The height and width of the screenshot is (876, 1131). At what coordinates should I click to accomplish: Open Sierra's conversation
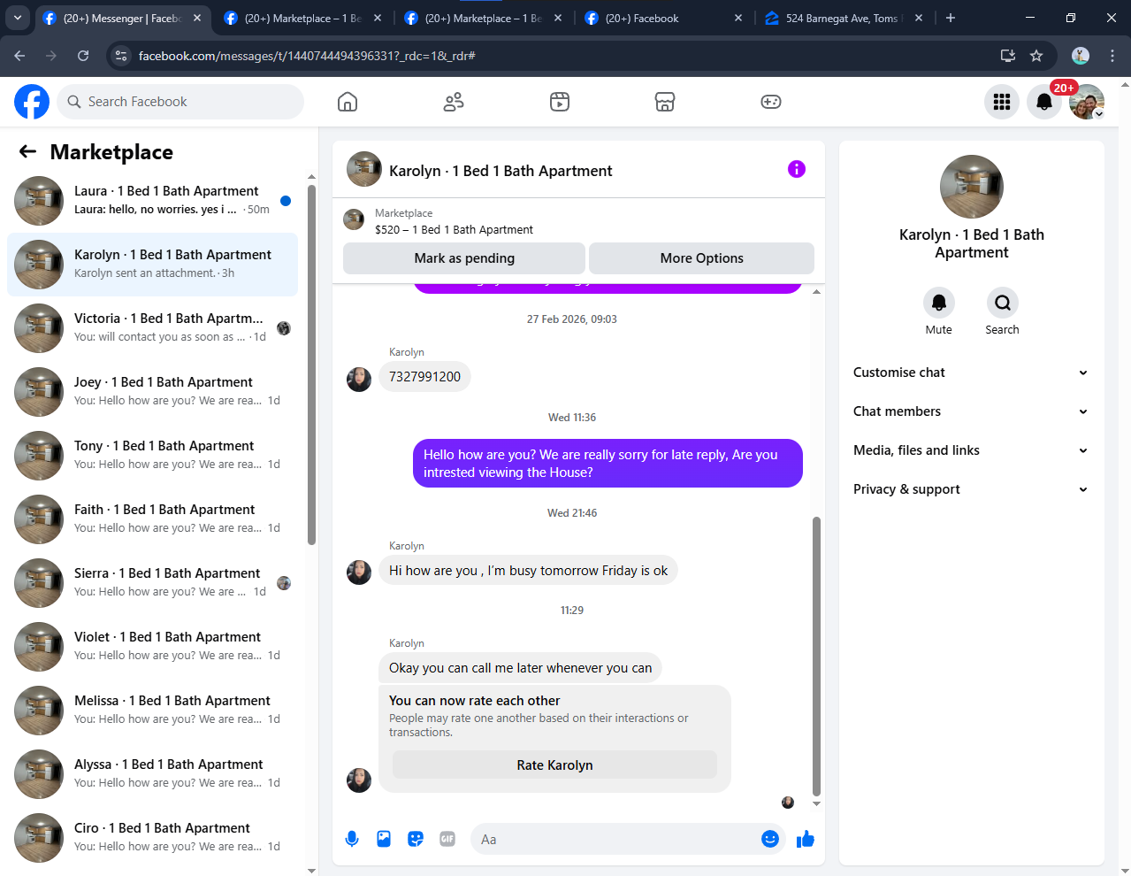[x=152, y=583]
